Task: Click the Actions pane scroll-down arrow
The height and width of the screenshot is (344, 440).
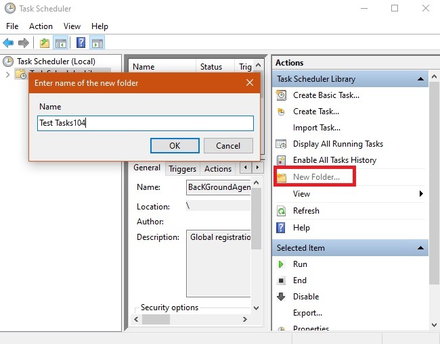Action: pyautogui.click(x=434, y=324)
